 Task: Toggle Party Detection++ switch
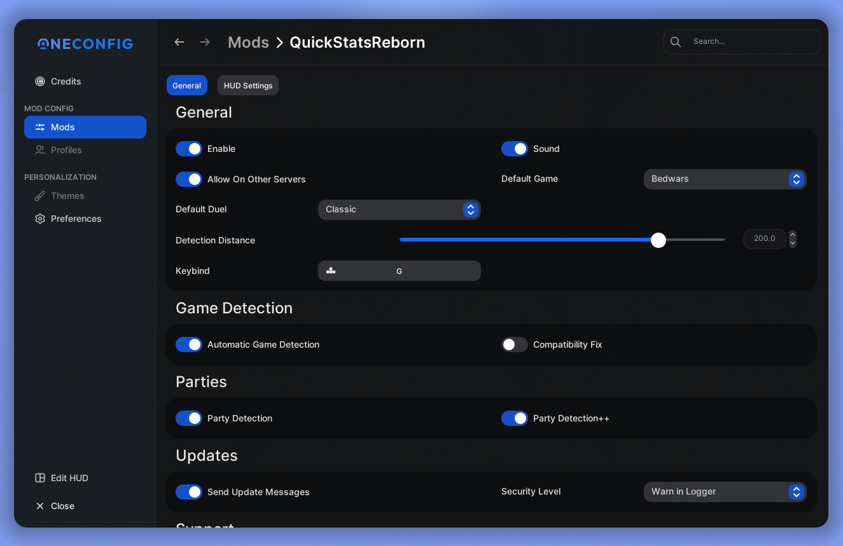(515, 418)
